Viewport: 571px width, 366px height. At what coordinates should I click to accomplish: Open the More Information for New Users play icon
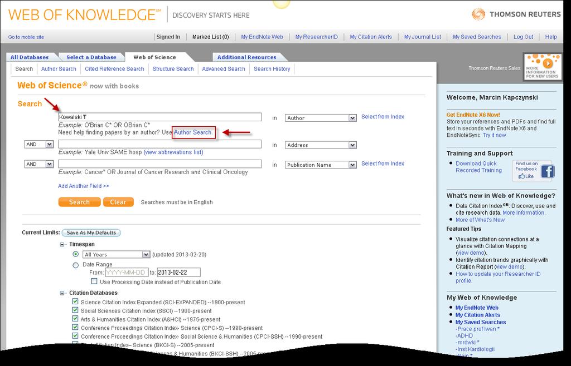click(548, 63)
